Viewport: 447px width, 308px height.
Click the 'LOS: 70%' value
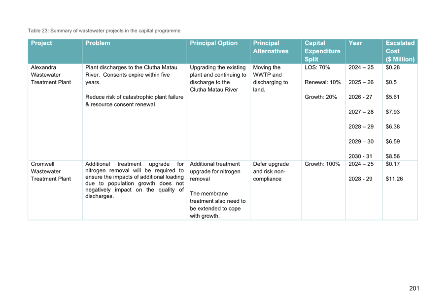317,67
